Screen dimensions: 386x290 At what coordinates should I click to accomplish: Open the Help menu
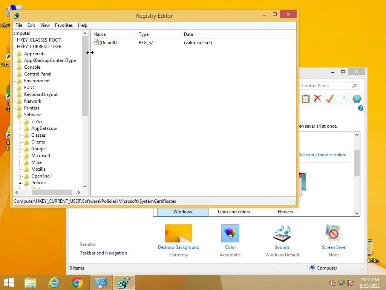(x=83, y=25)
